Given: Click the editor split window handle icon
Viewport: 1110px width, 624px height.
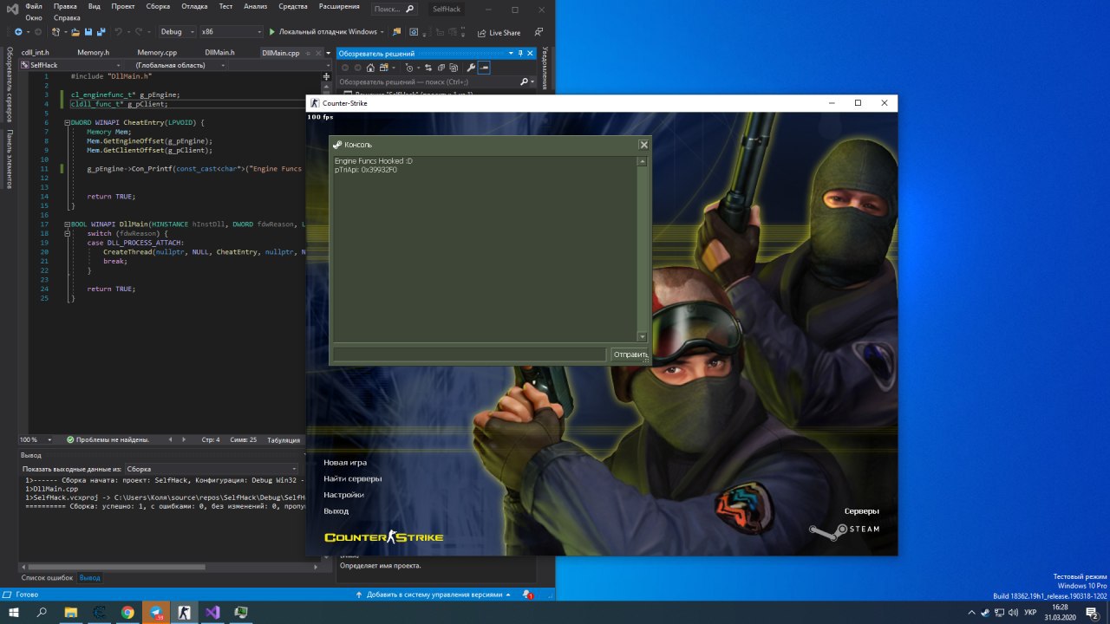Looking at the screenshot, I should 326,76.
